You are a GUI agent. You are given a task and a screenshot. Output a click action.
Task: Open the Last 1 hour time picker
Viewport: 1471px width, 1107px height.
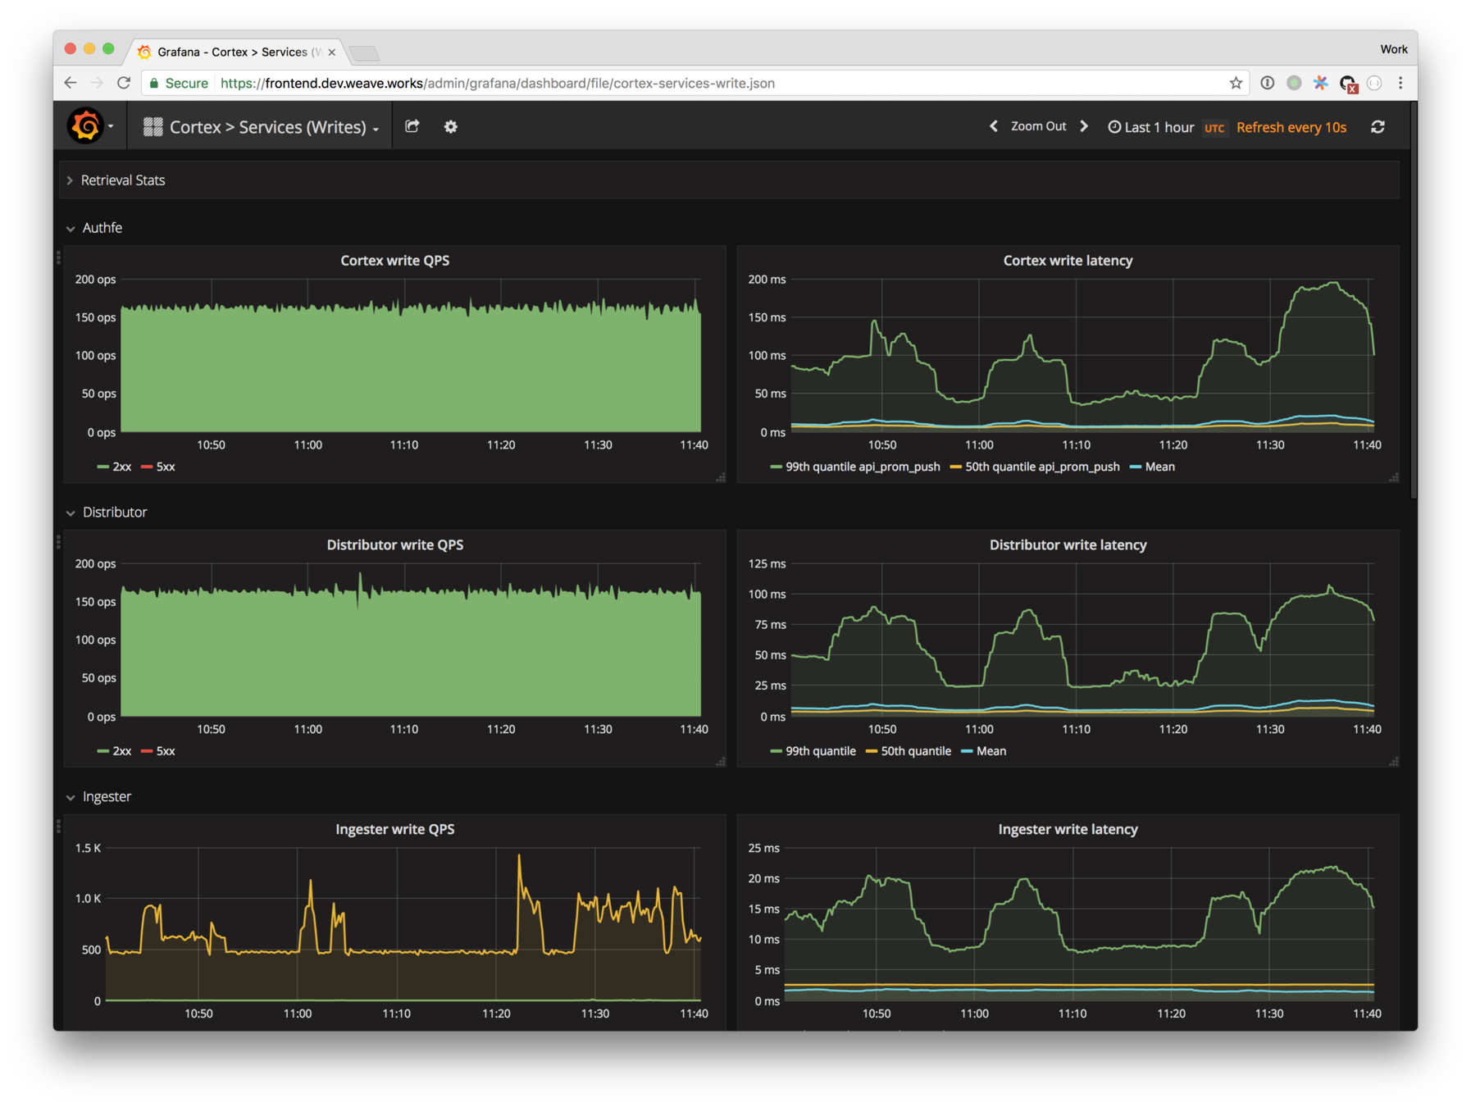tap(1150, 127)
